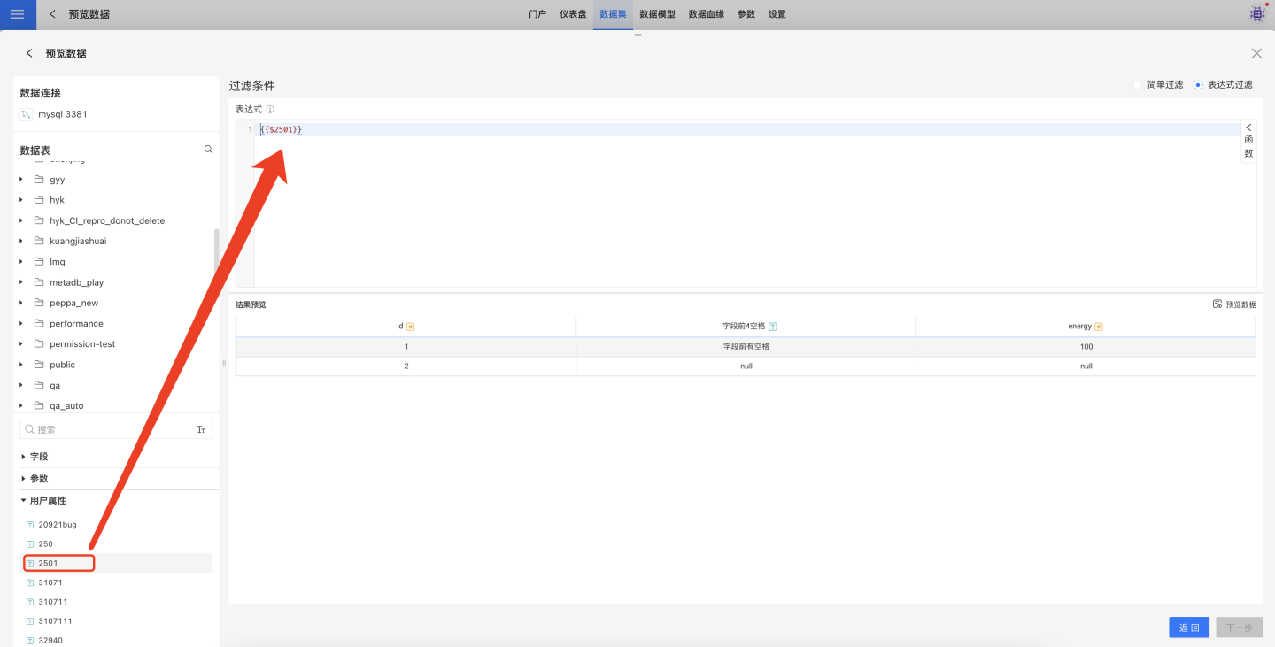Click the energy column type icon
1275x647 pixels.
point(1099,327)
